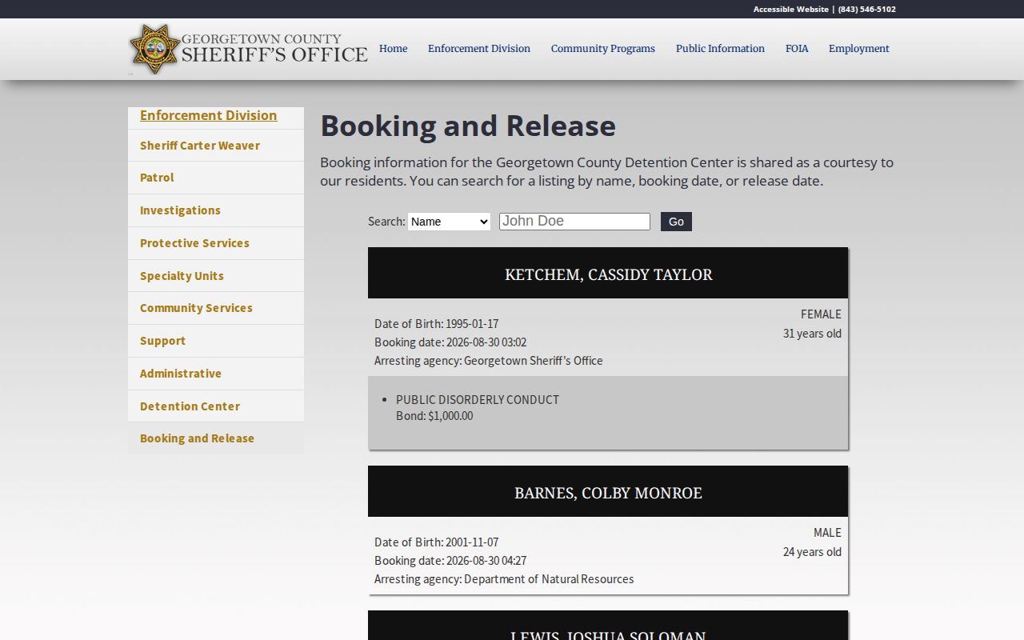Click Booking date 2026-08-30 03:02
The width and height of the screenshot is (1024, 640).
click(450, 342)
